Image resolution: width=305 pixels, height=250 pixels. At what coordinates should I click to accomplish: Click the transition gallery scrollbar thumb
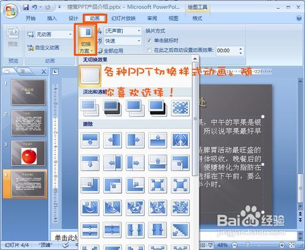(x=195, y=119)
